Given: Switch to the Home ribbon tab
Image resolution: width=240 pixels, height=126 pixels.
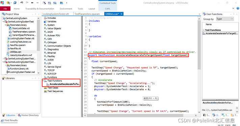Looking at the screenshot, I should (17, 9).
